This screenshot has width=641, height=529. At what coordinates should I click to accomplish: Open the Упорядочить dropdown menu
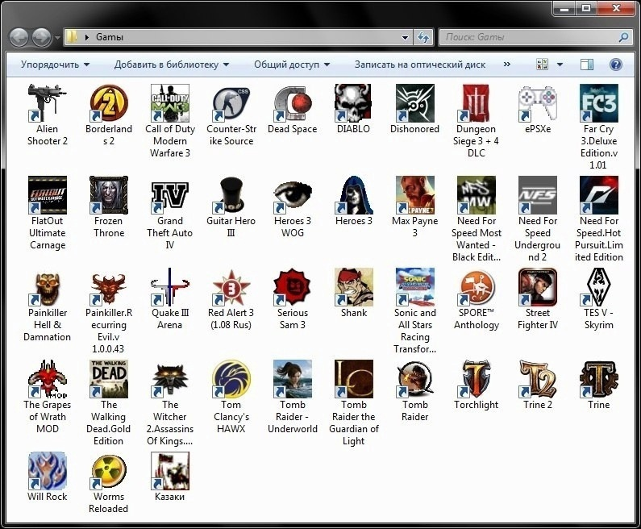pos(55,65)
